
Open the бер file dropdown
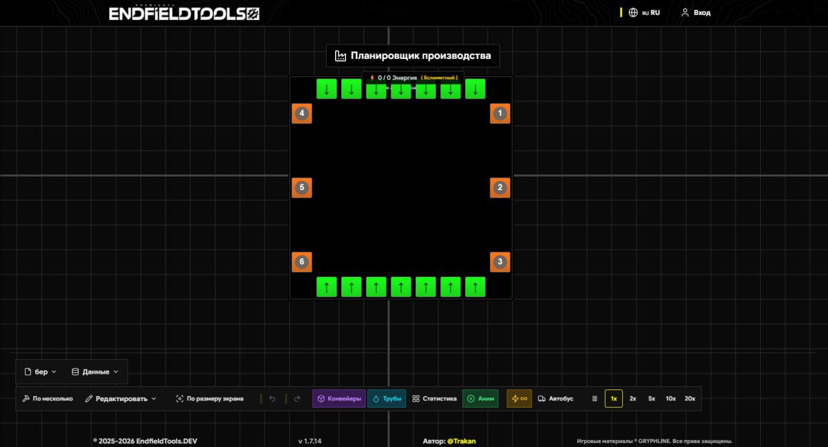tap(40, 372)
